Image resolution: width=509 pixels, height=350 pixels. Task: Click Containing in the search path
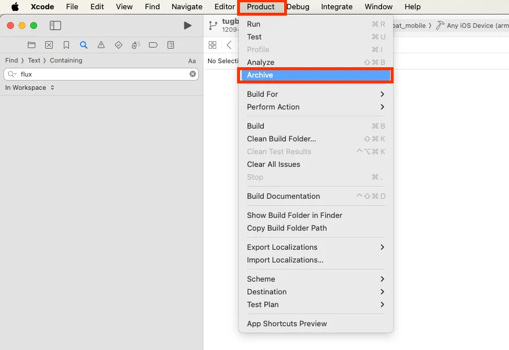[66, 60]
